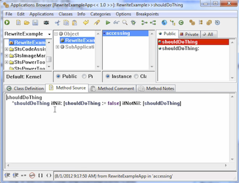Click the magnifying glass Find icon
The width and height of the screenshot is (239, 183).
click(x=125, y=22)
